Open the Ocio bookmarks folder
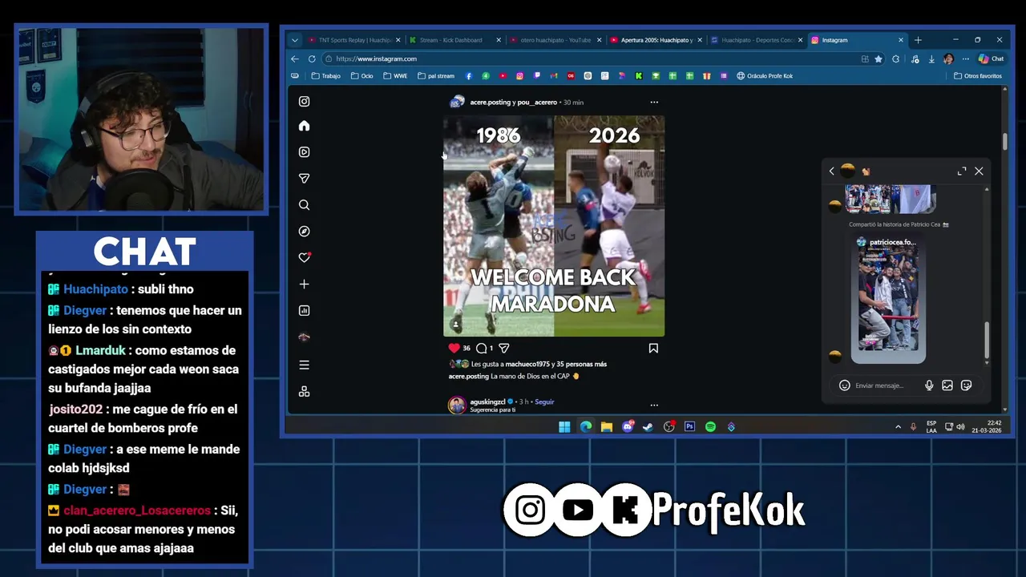 362,76
